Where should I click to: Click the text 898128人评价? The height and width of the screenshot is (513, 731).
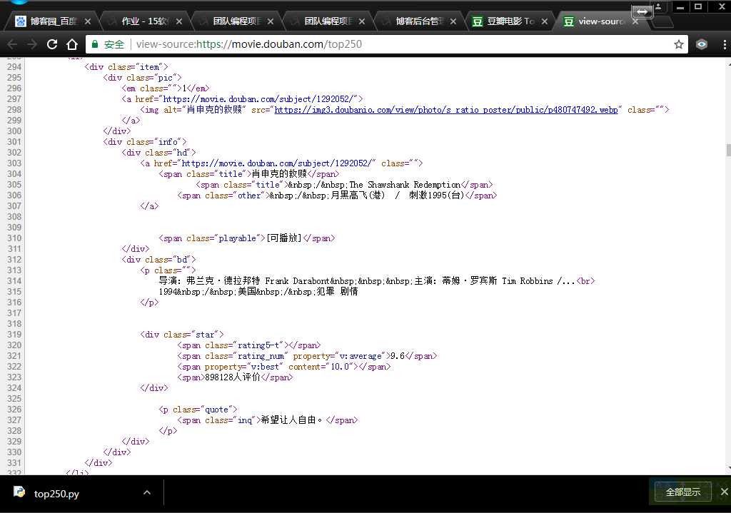[x=233, y=377]
